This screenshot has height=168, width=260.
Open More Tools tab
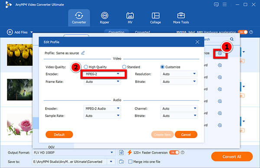(x=181, y=18)
